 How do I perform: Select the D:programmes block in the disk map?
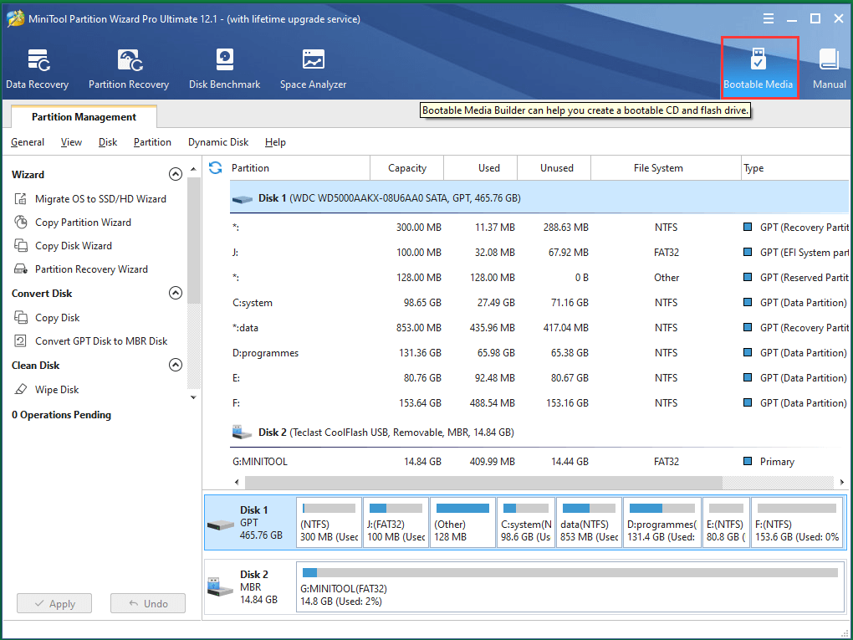click(662, 523)
